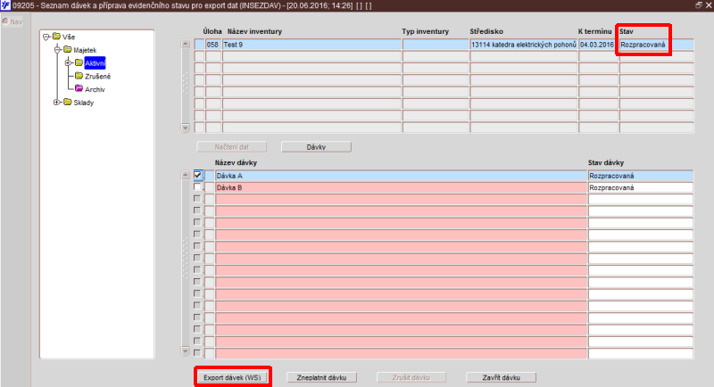
Task: Expand the Sklady tree node
Action: (x=57, y=103)
